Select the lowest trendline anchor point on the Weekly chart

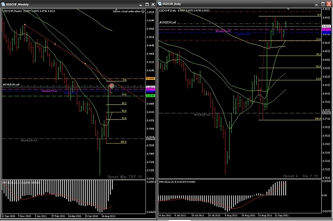pyautogui.click(x=85, y=63)
